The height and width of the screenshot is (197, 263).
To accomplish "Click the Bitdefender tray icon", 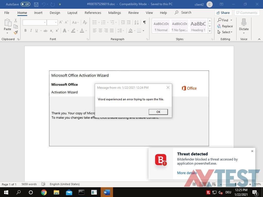I will pos(208,192).
